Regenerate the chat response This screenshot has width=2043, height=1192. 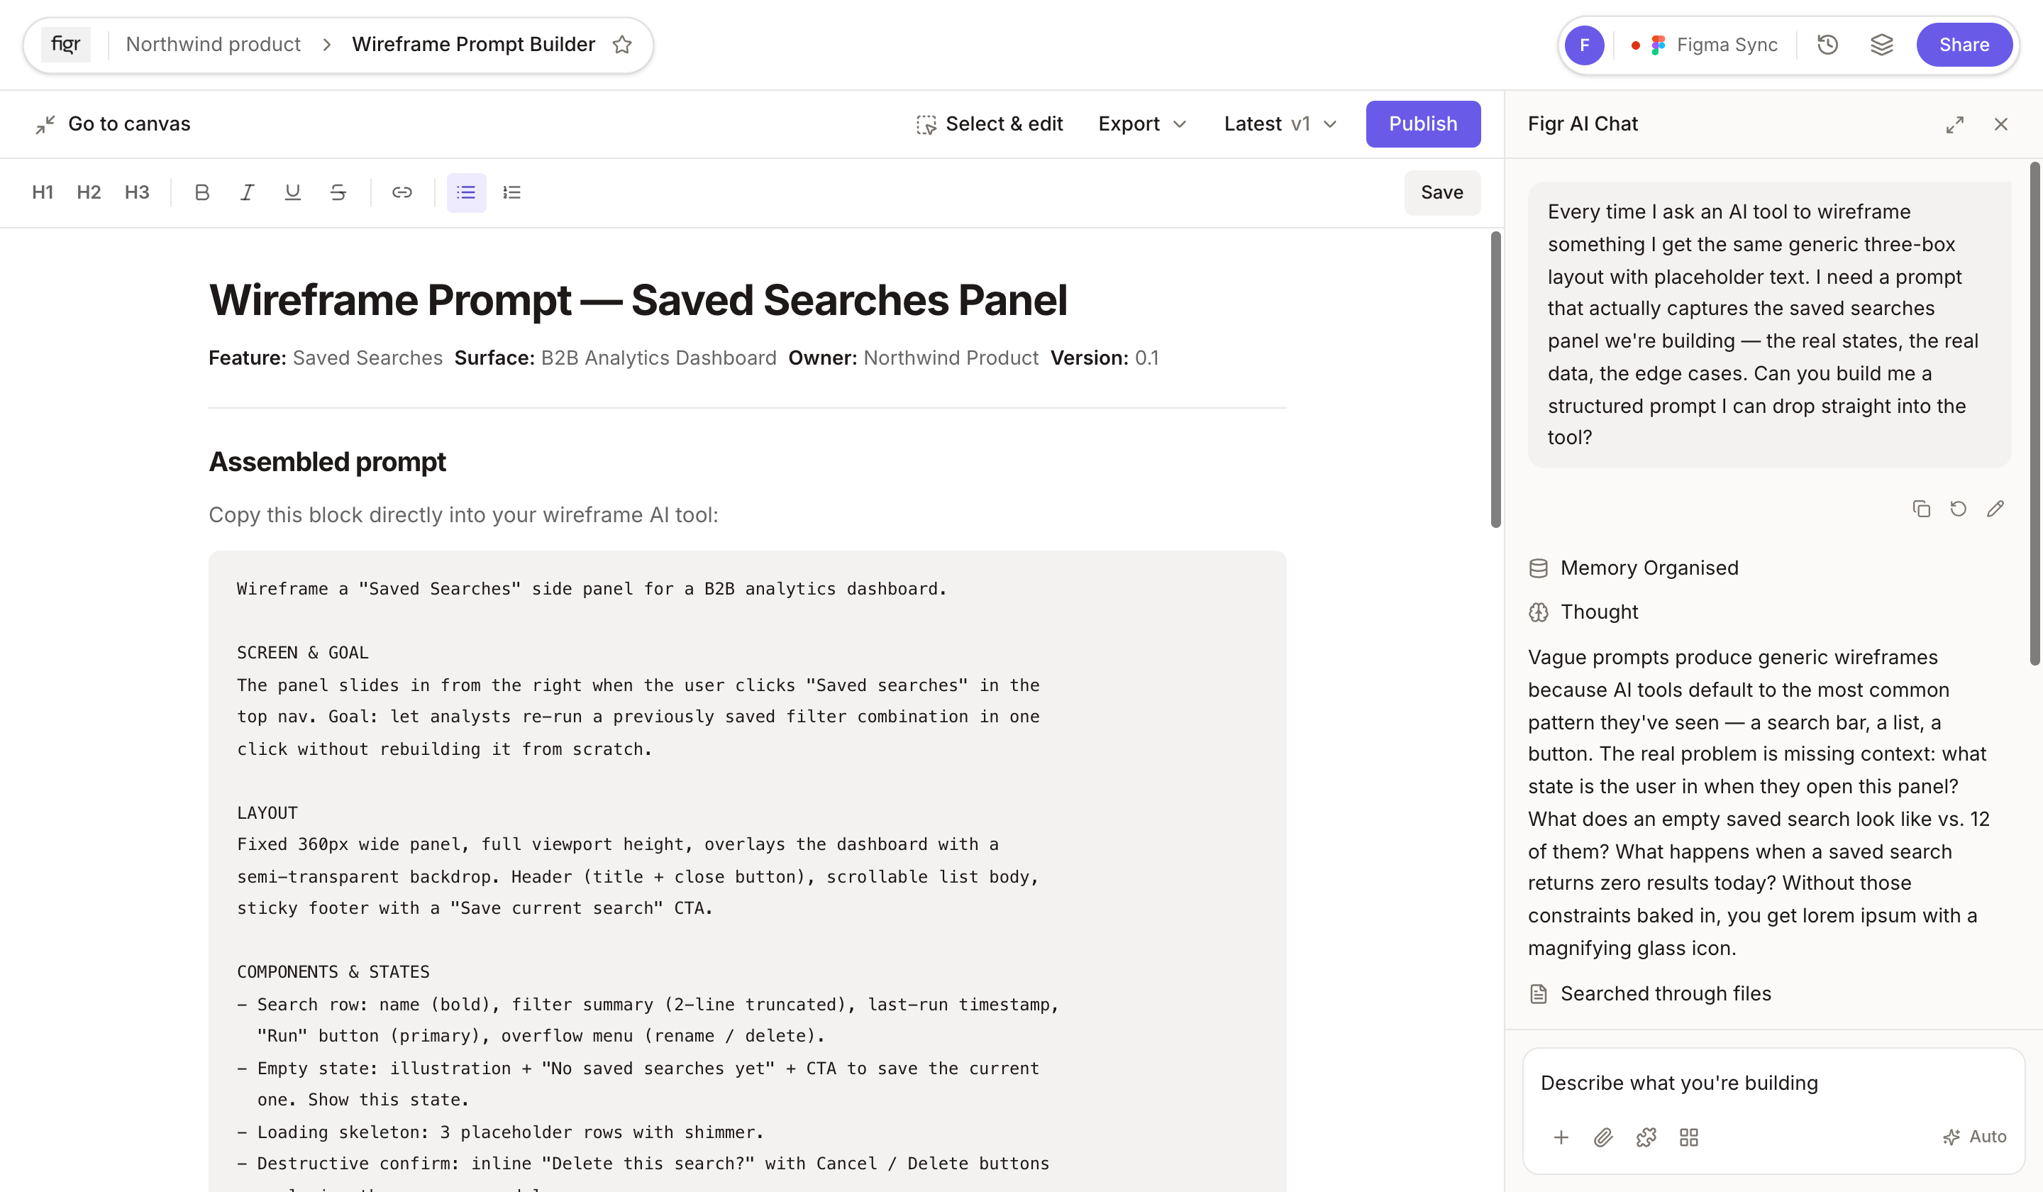(1959, 509)
